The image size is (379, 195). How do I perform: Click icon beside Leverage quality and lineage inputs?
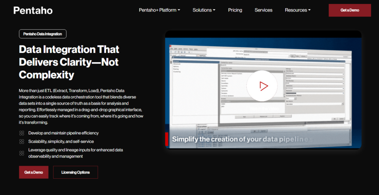(22, 153)
